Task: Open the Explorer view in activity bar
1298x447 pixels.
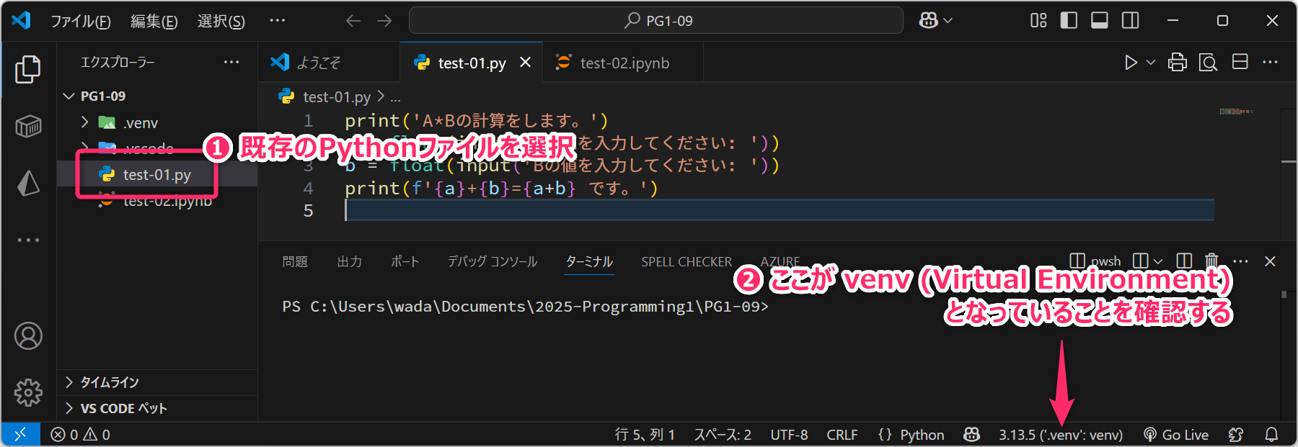Action: [x=28, y=69]
